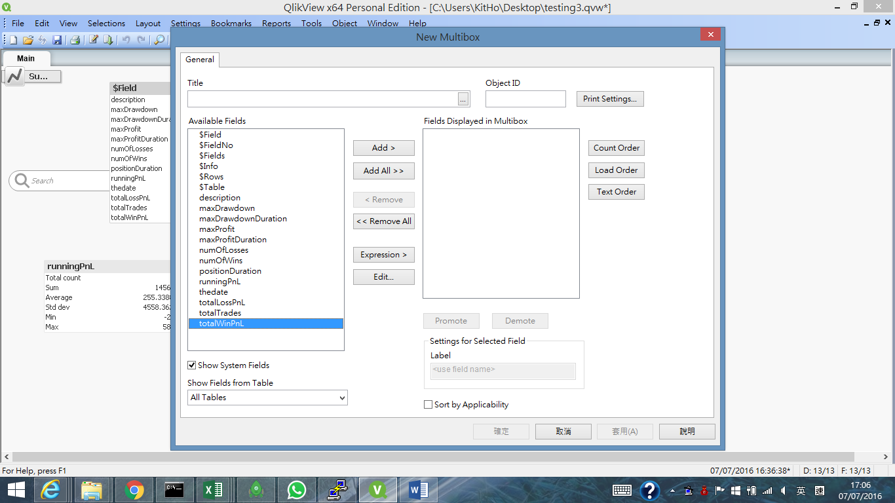895x503 pixels.
Task: Click the QlikView logo in title bar
Action: point(7,7)
